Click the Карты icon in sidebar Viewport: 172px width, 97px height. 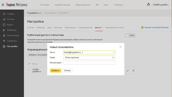point(4,25)
